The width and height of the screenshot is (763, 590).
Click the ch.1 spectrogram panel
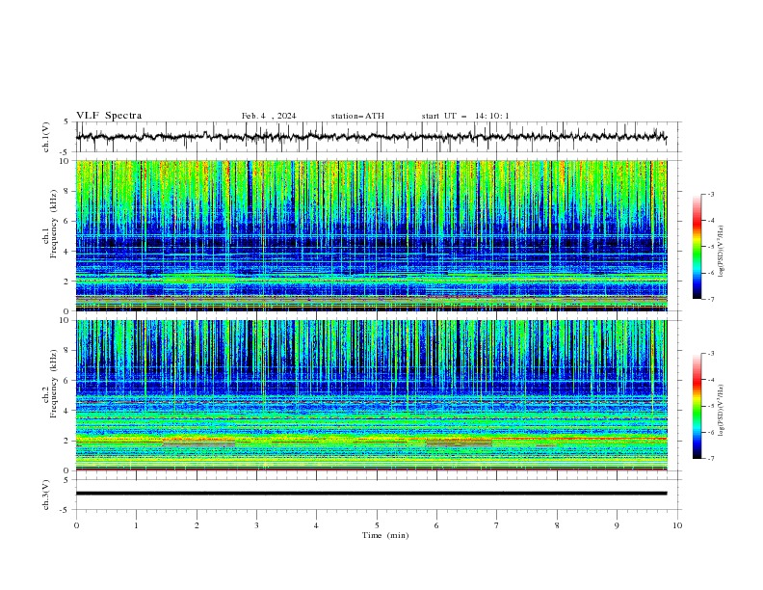(x=371, y=235)
